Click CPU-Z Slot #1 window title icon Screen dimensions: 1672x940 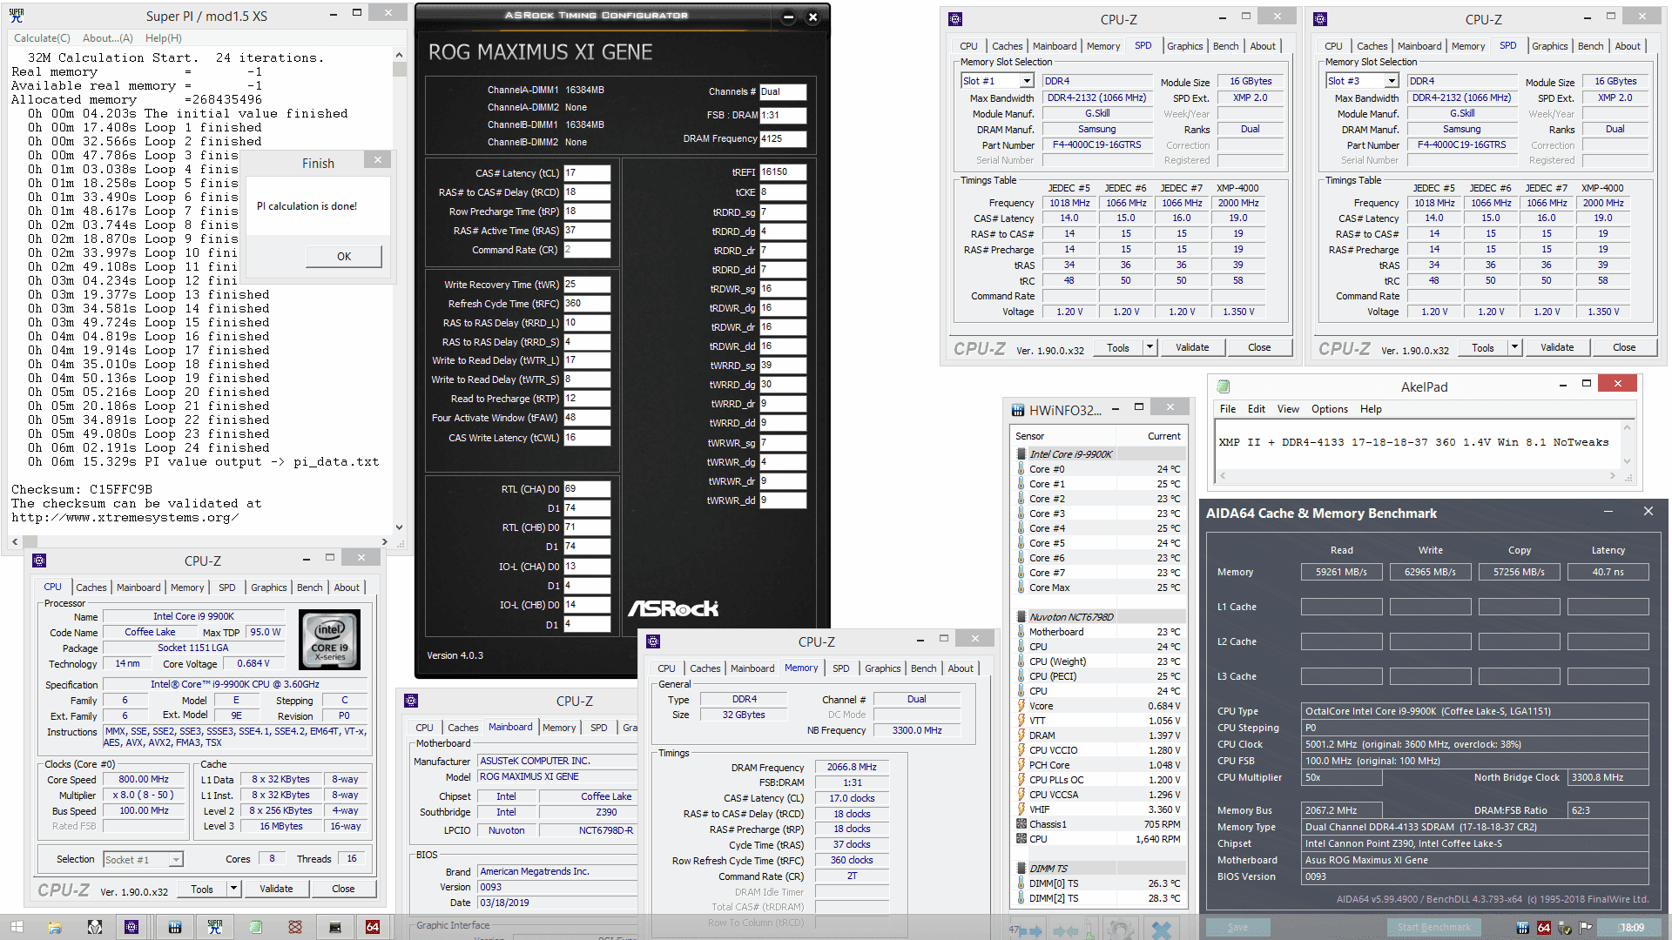coord(955,19)
